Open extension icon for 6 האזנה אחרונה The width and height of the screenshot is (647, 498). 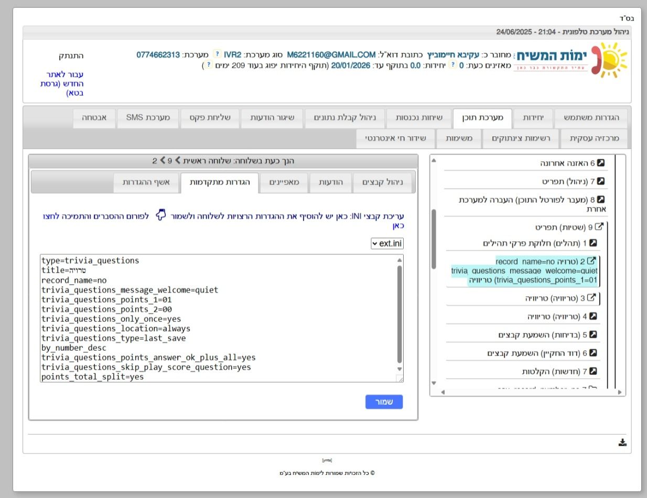(x=601, y=163)
